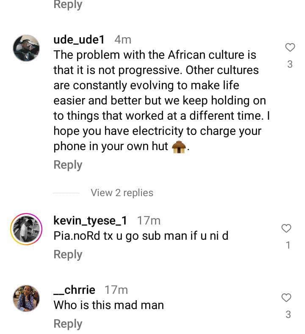Click the hut emoji in ude_ude1's comment
Screen dimensions: 305x334
coord(179,147)
